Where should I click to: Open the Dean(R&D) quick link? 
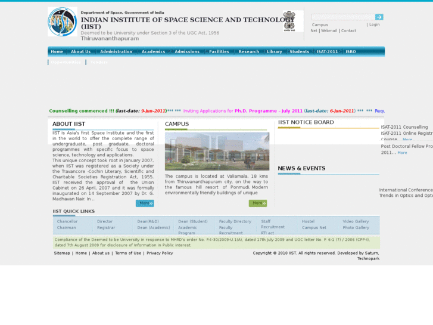point(148,222)
